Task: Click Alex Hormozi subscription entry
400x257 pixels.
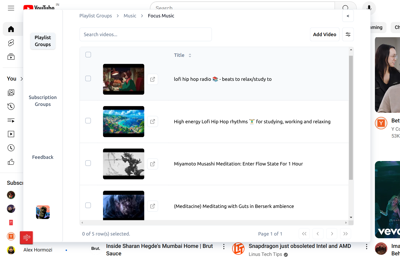Action: 37,250
